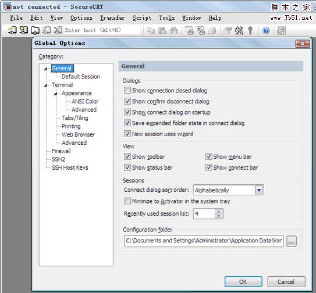Select the Web Browser category

click(x=78, y=134)
